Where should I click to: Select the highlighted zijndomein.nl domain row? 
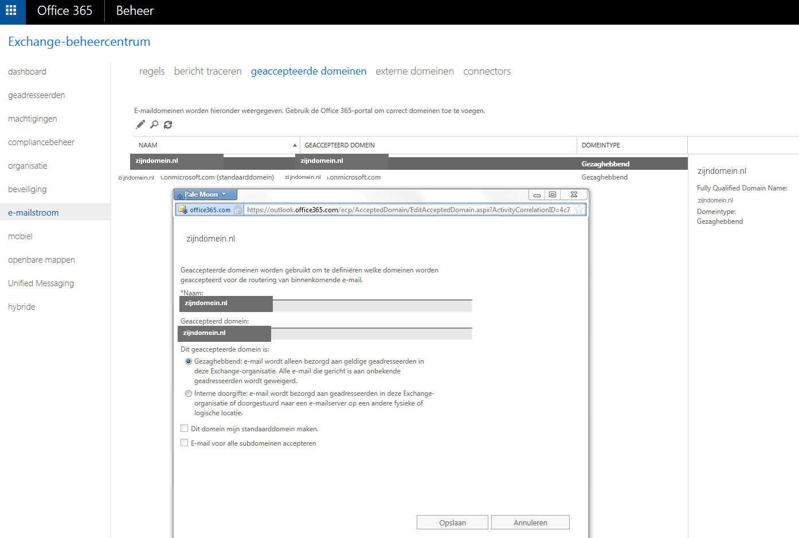pyautogui.click(x=409, y=163)
